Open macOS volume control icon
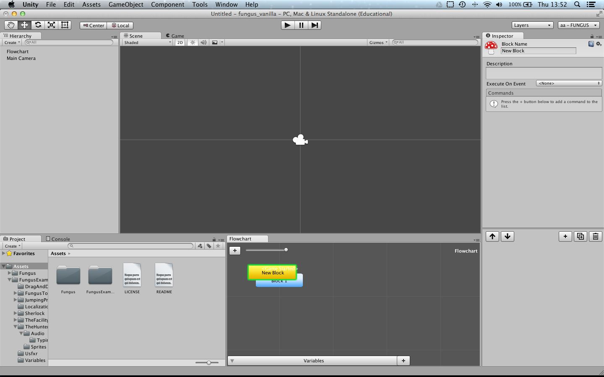The height and width of the screenshot is (377, 604). pos(499,5)
